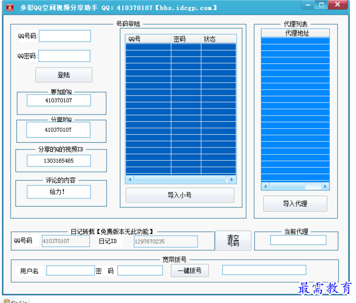The image size is (356, 303).
Task: Focus the 用户名 broadband username field
Action: pyautogui.click(x=70, y=271)
